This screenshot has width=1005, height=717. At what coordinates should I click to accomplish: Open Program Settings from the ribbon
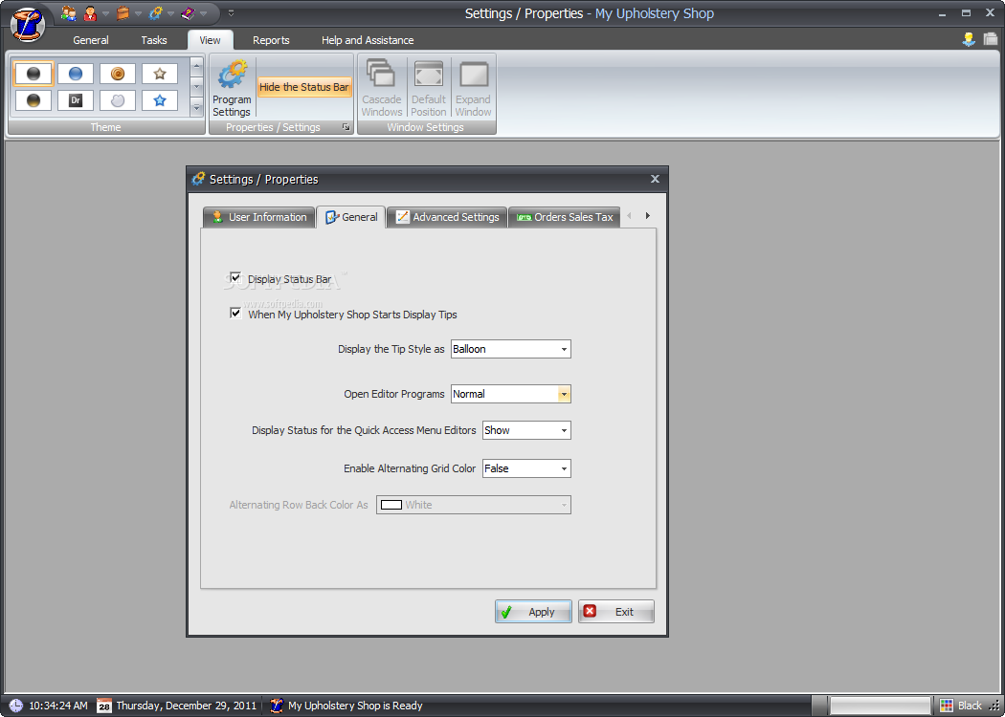[232, 88]
